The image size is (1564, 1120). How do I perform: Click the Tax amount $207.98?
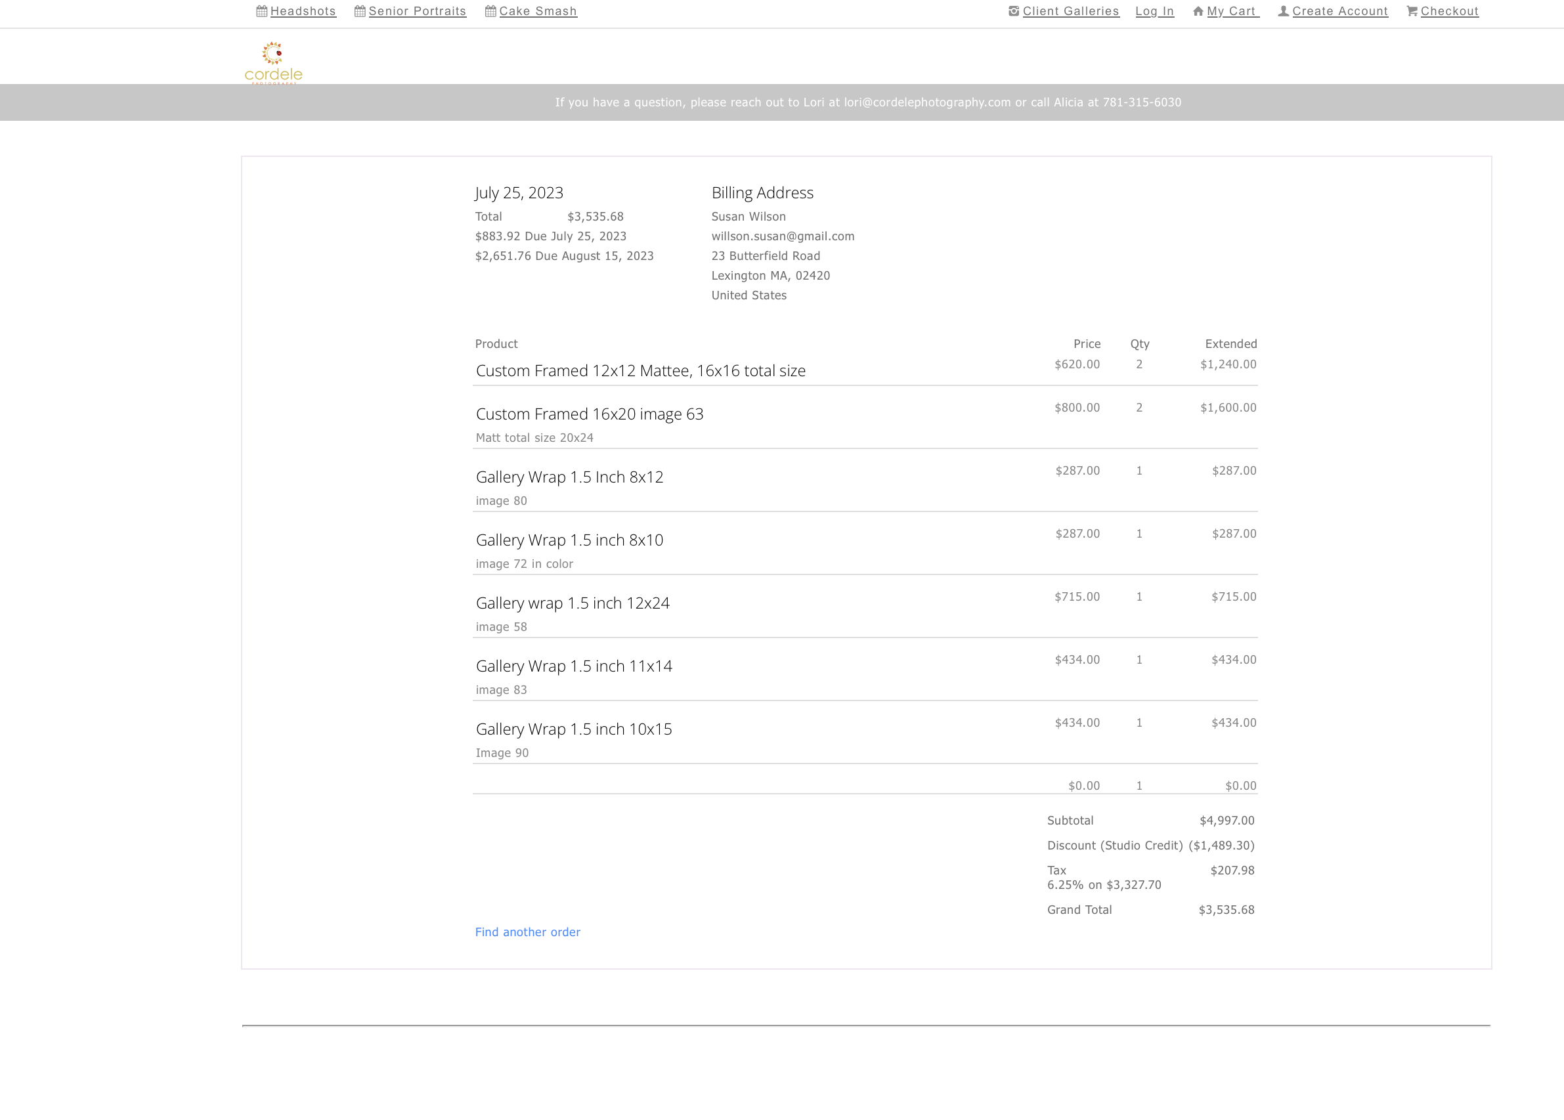tap(1232, 871)
